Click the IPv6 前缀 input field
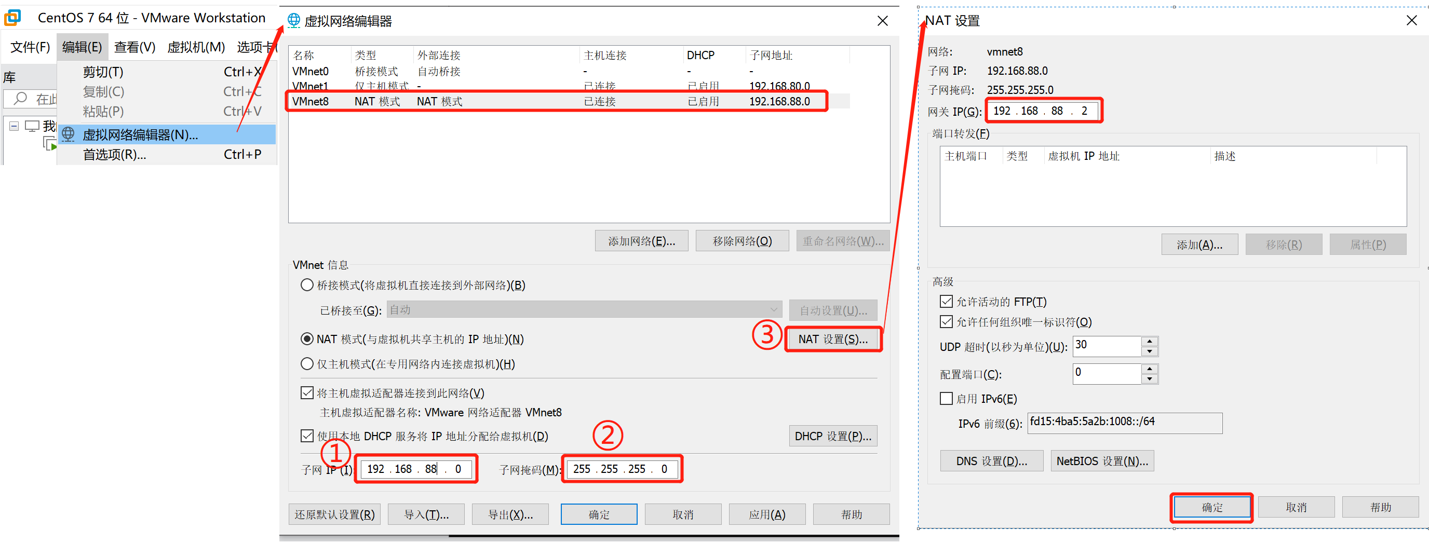The height and width of the screenshot is (543, 1429). (x=1124, y=423)
